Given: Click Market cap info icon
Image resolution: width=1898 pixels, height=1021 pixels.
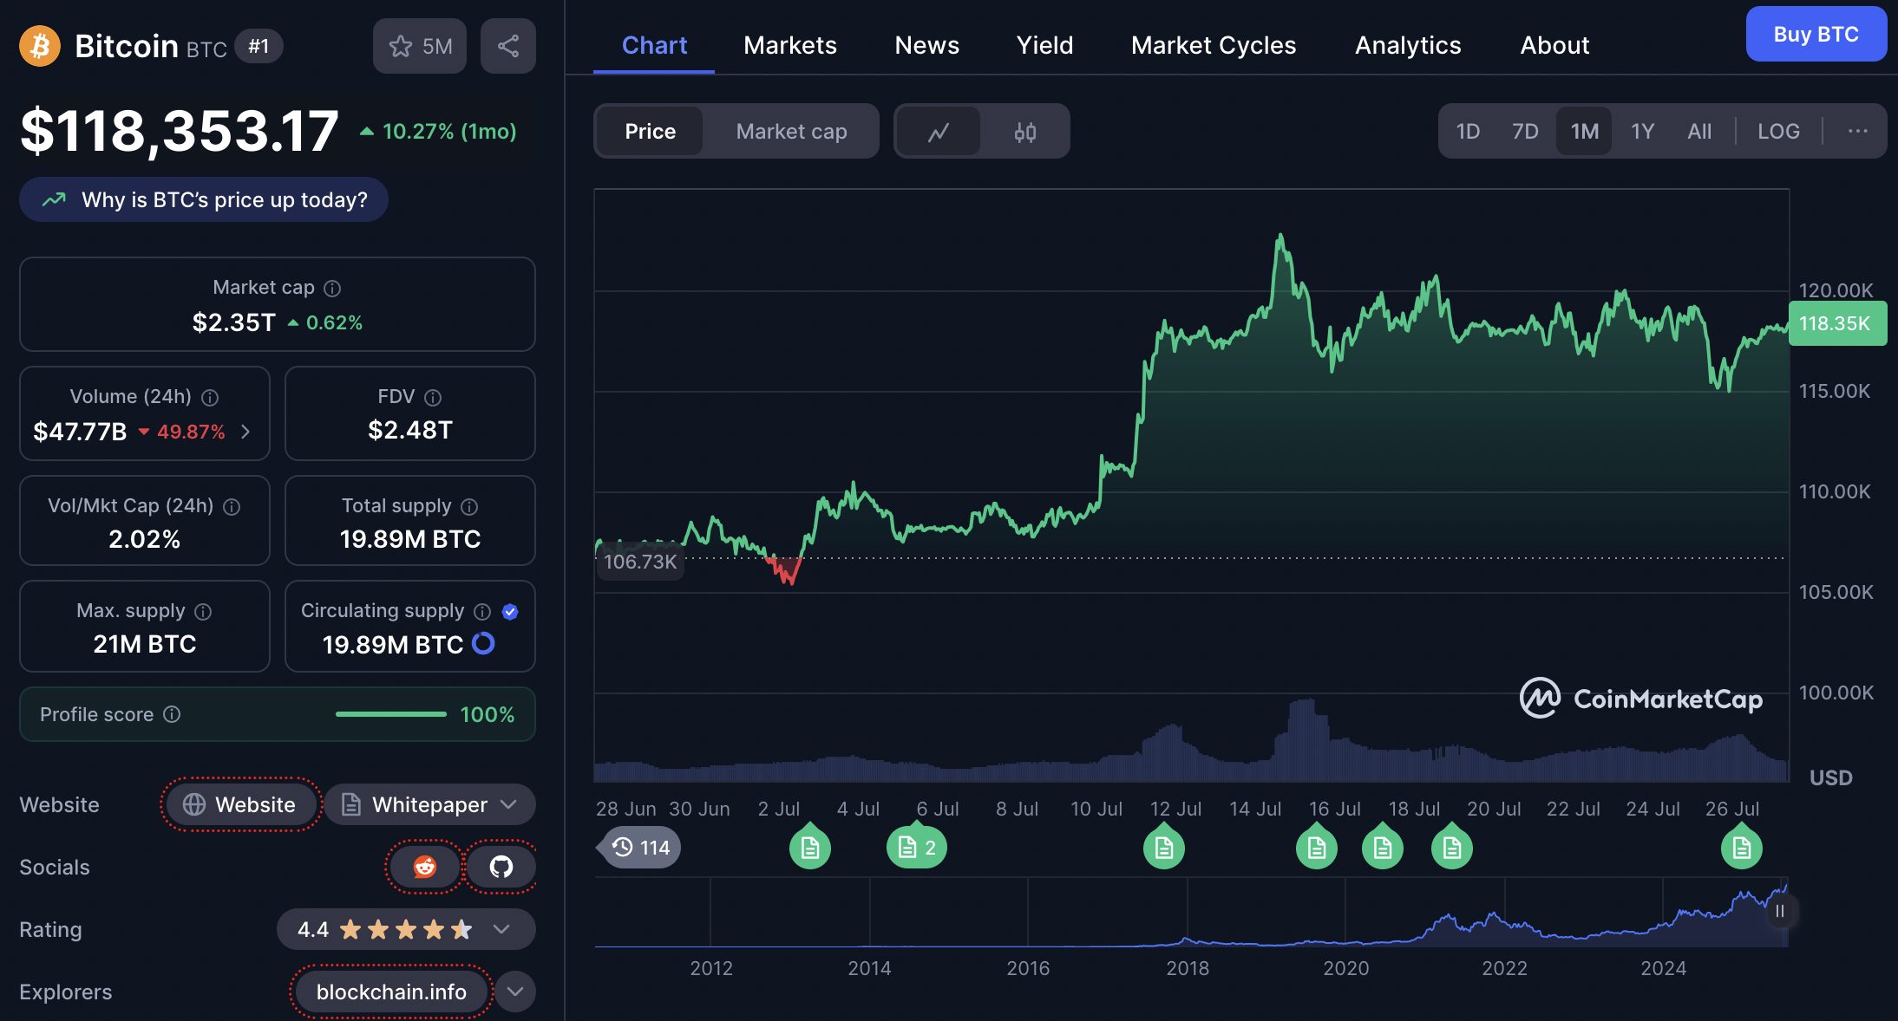Looking at the screenshot, I should coord(332,288).
